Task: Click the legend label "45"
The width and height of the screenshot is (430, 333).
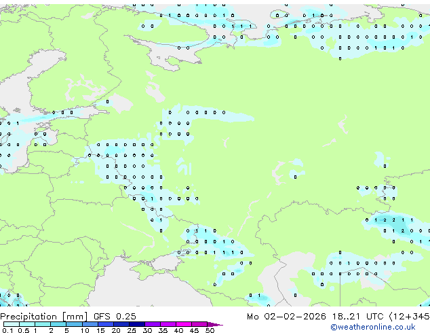Action: pos(194,330)
